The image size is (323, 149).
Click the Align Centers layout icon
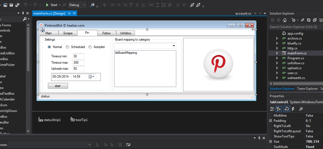pyautogui.click(x=119, y=5)
